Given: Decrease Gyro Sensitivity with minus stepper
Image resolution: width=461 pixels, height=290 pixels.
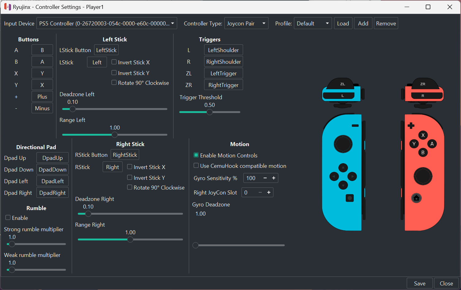Looking at the screenshot, I should tap(265, 178).
